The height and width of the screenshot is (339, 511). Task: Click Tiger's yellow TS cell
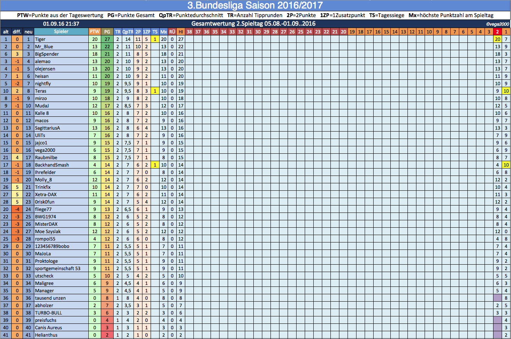(155, 39)
